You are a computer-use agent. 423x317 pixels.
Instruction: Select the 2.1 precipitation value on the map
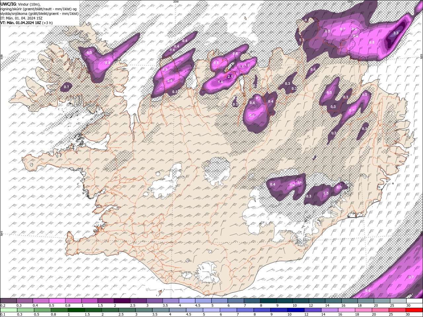[231, 77]
